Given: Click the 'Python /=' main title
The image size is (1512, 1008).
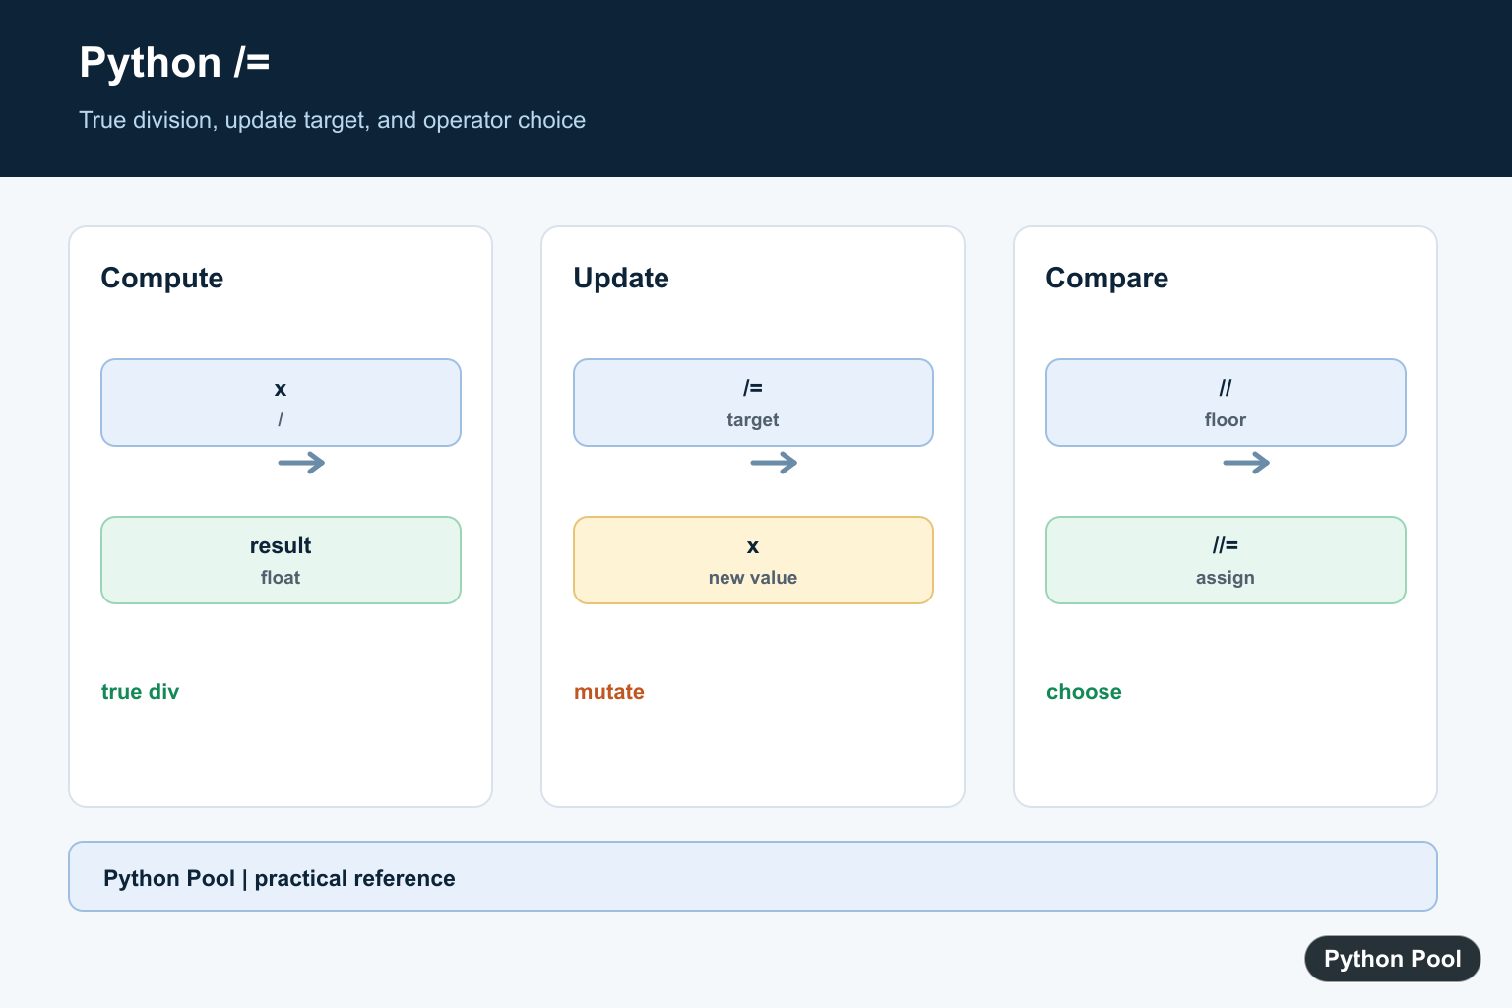Looking at the screenshot, I should tap(174, 63).
